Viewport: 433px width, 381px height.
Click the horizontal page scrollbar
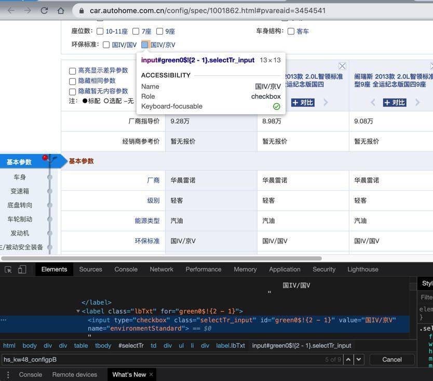click(x=161, y=258)
